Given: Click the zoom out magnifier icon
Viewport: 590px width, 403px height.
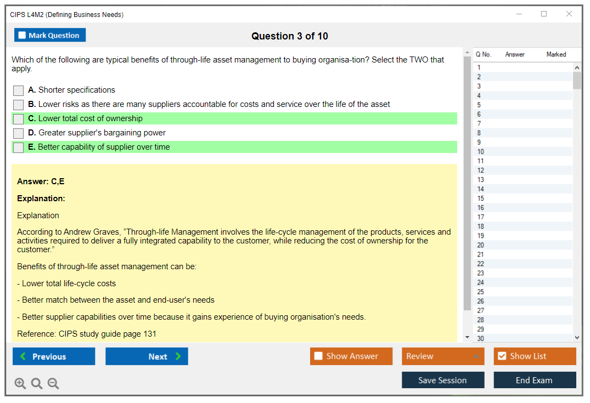Looking at the screenshot, I should pyautogui.click(x=53, y=384).
